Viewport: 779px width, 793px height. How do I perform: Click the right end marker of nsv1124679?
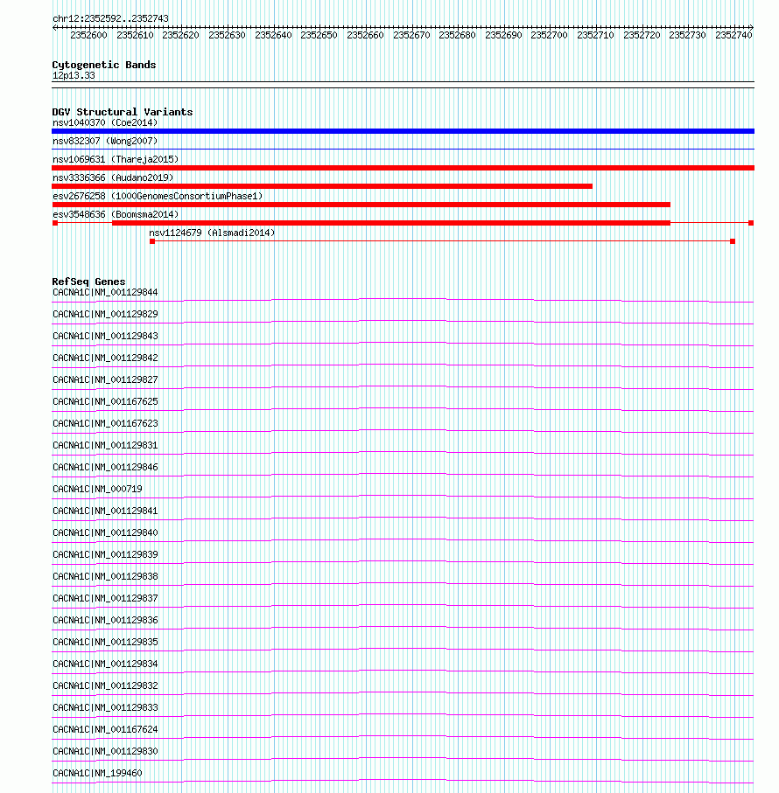click(x=733, y=241)
